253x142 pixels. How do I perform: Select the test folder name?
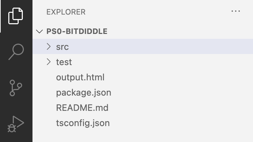64,62
